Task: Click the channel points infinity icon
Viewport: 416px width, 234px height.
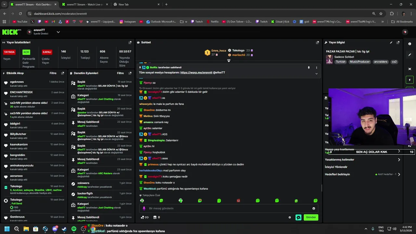Action: (145, 217)
